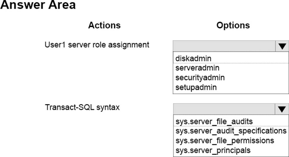Image resolution: width=289 pixels, height=157 pixels.
Task: Open the User1 server role dropdown arrow
Action: coord(282,46)
